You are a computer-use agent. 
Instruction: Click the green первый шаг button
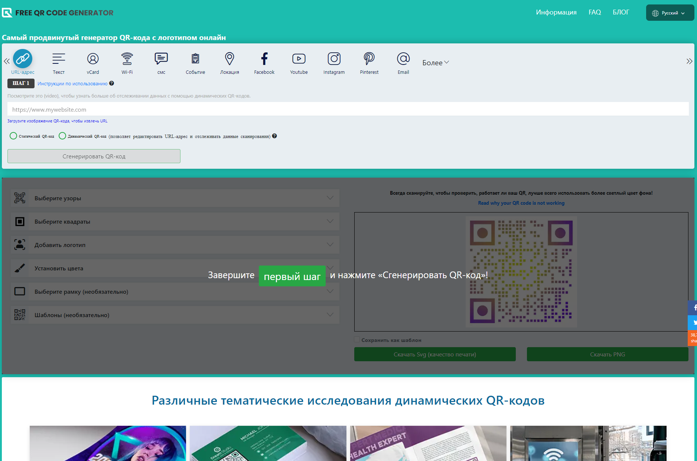(x=292, y=276)
